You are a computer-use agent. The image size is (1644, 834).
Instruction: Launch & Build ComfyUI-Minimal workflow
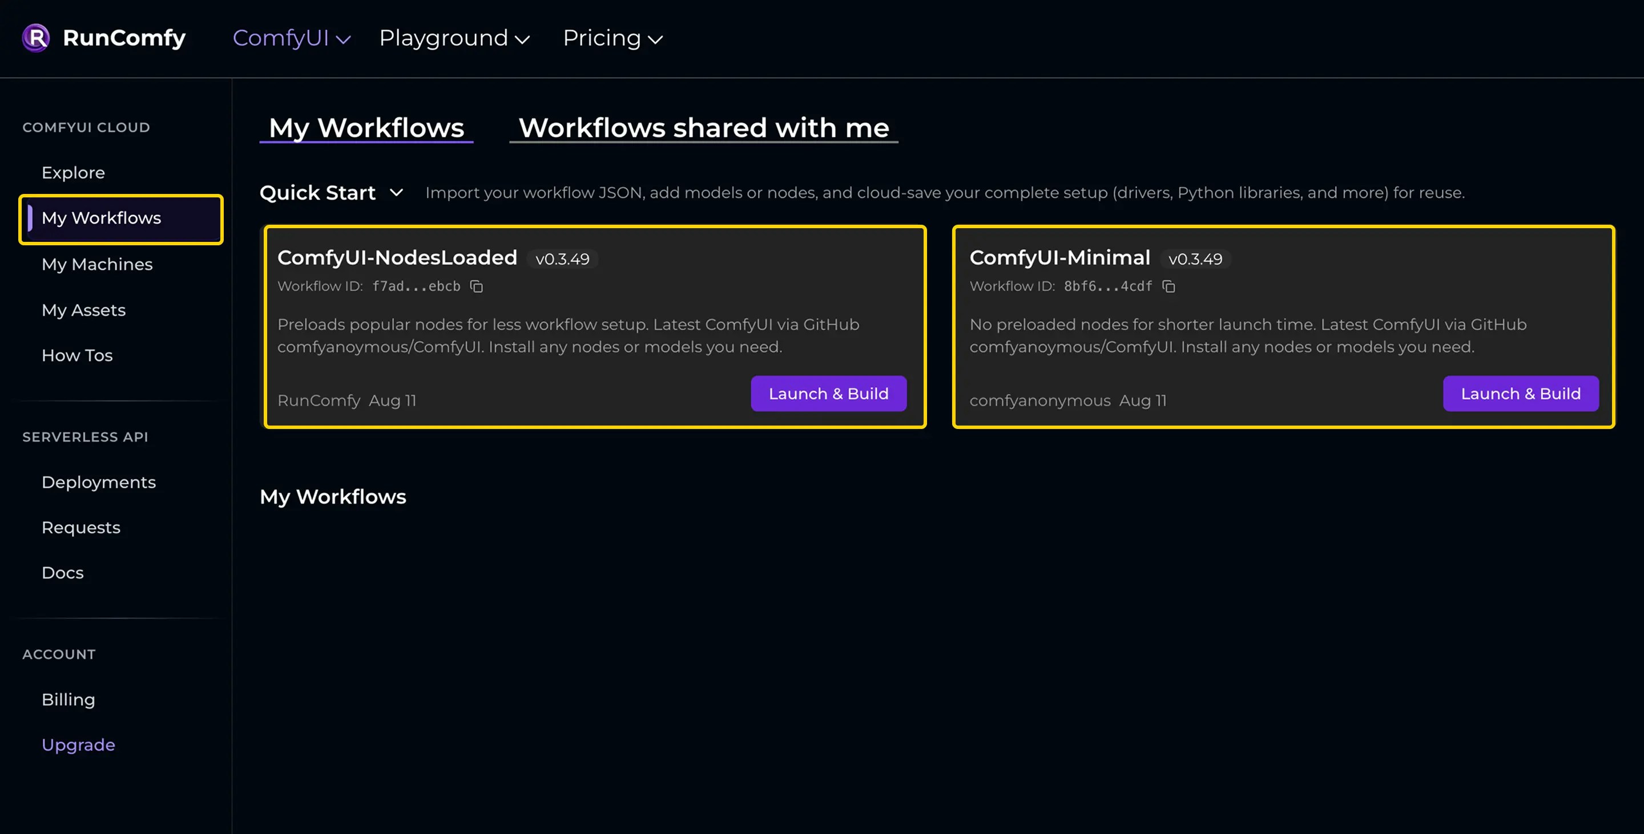click(1521, 394)
